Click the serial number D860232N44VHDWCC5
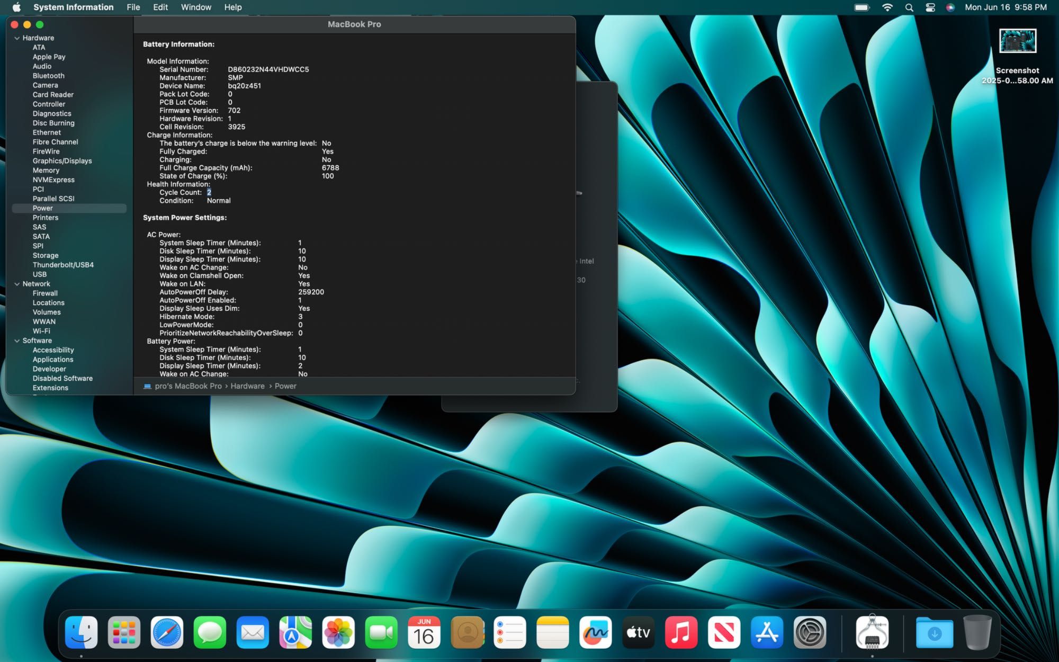This screenshot has width=1059, height=662. click(x=268, y=69)
